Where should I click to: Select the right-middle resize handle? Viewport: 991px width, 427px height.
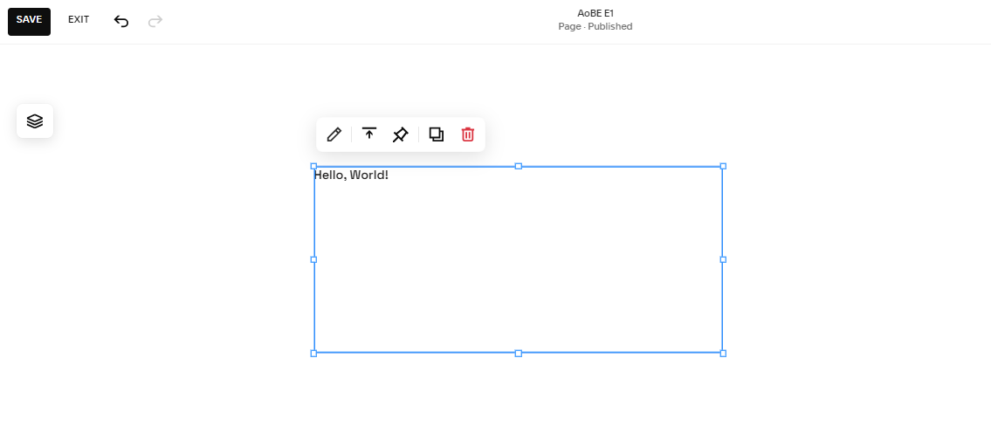(x=723, y=259)
